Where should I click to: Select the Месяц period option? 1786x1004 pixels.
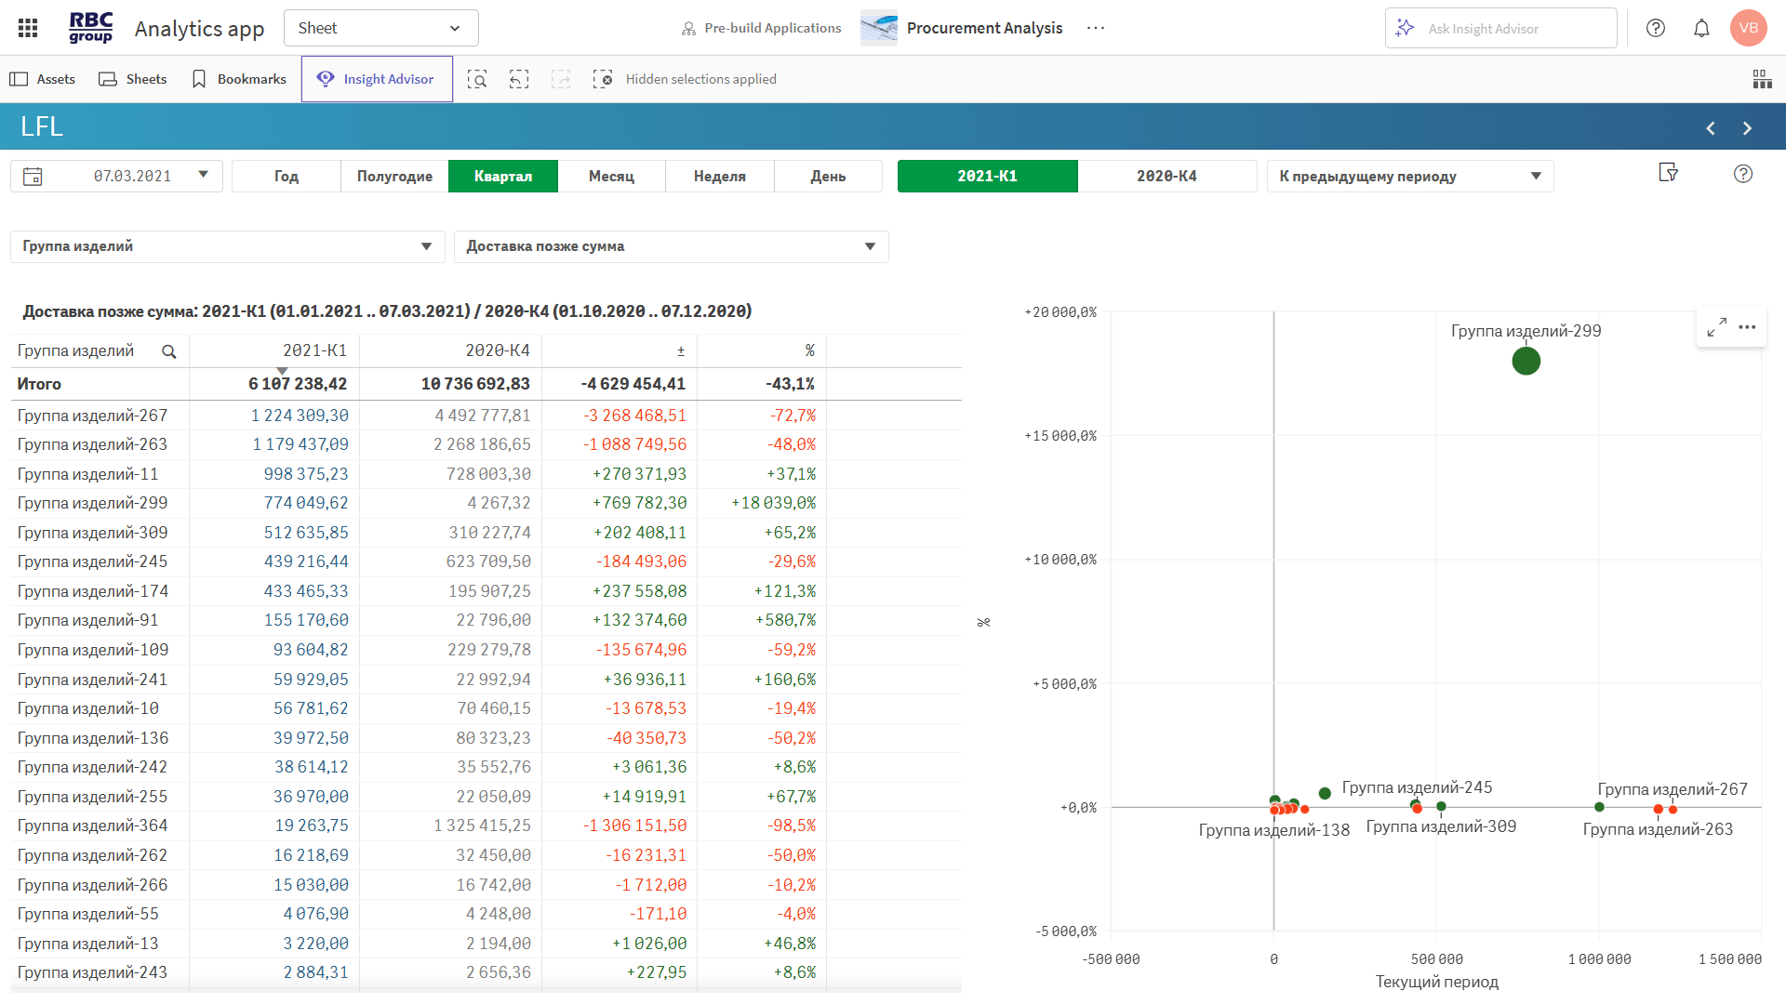[611, 177]
